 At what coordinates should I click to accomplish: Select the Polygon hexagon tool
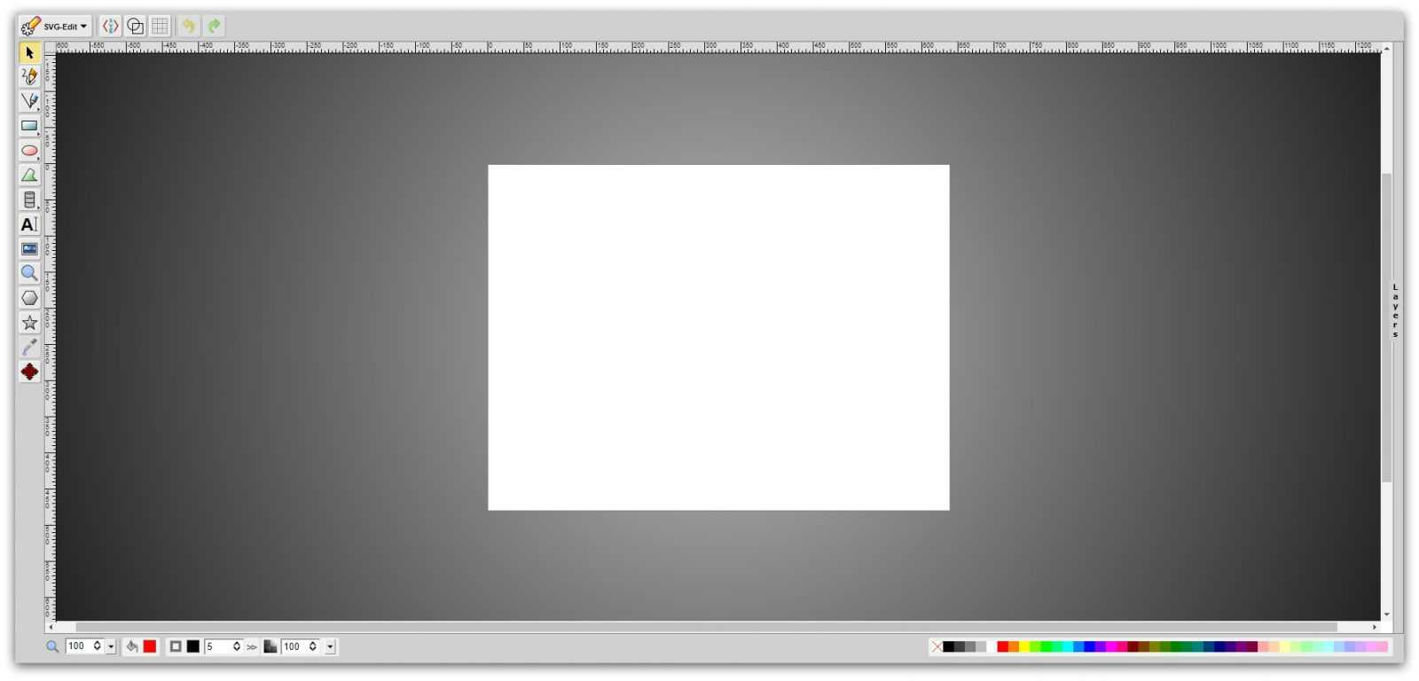29,298
